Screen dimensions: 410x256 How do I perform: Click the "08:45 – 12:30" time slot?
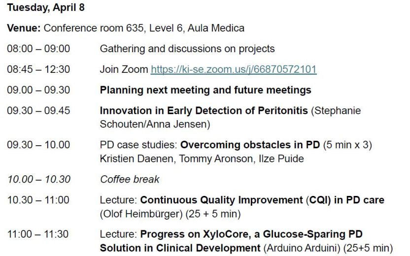38,70
